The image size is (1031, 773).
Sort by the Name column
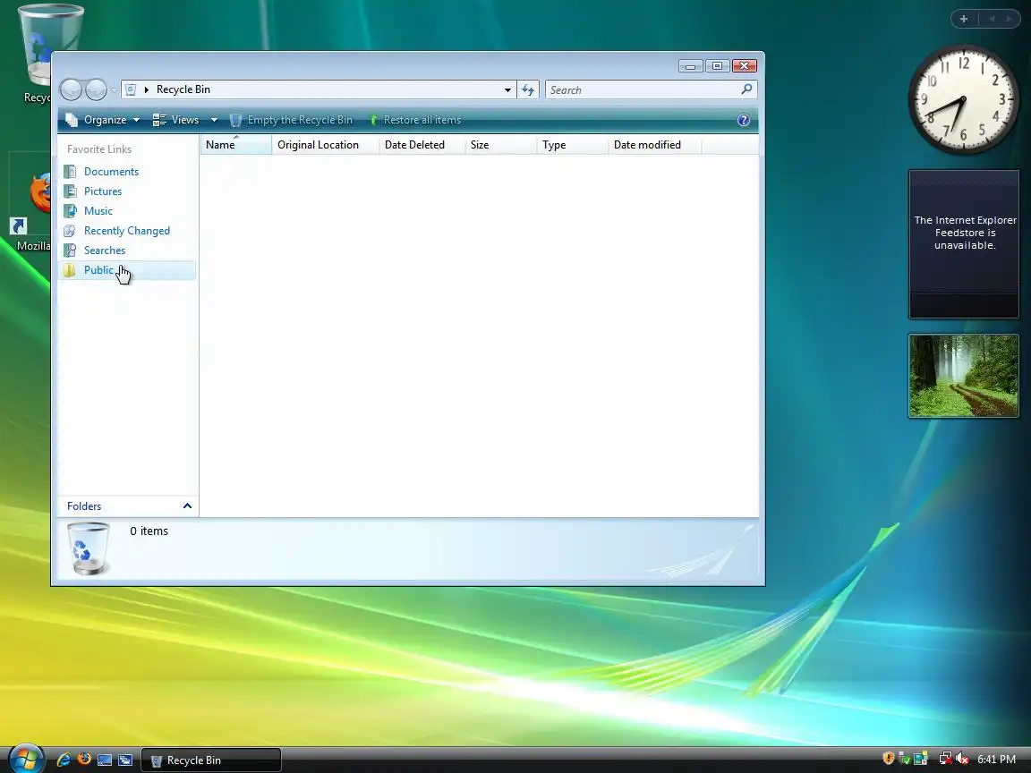(235, 145)
